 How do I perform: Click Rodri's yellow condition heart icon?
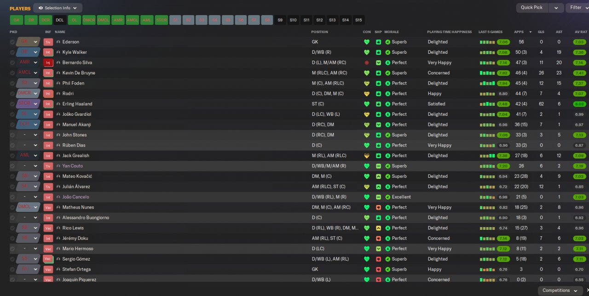tap(367, 94)
